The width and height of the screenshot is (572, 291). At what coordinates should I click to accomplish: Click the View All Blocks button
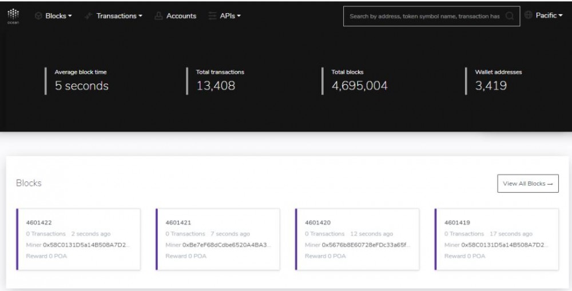527,184
